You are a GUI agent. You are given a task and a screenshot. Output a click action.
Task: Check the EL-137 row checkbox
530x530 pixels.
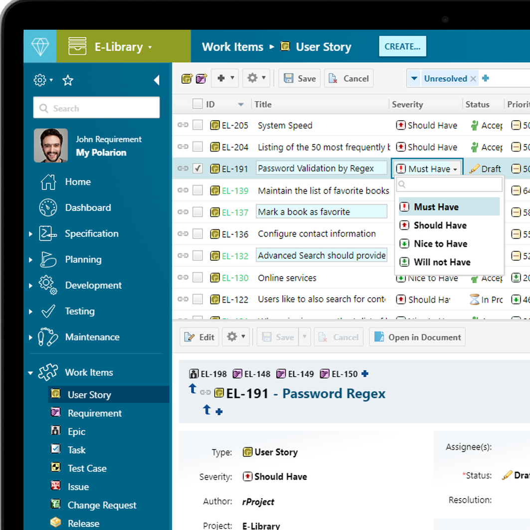[x=197, y=212]
